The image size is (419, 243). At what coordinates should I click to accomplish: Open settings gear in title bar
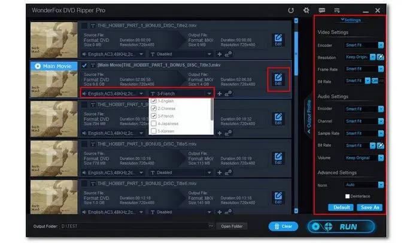tap(306, 10)
